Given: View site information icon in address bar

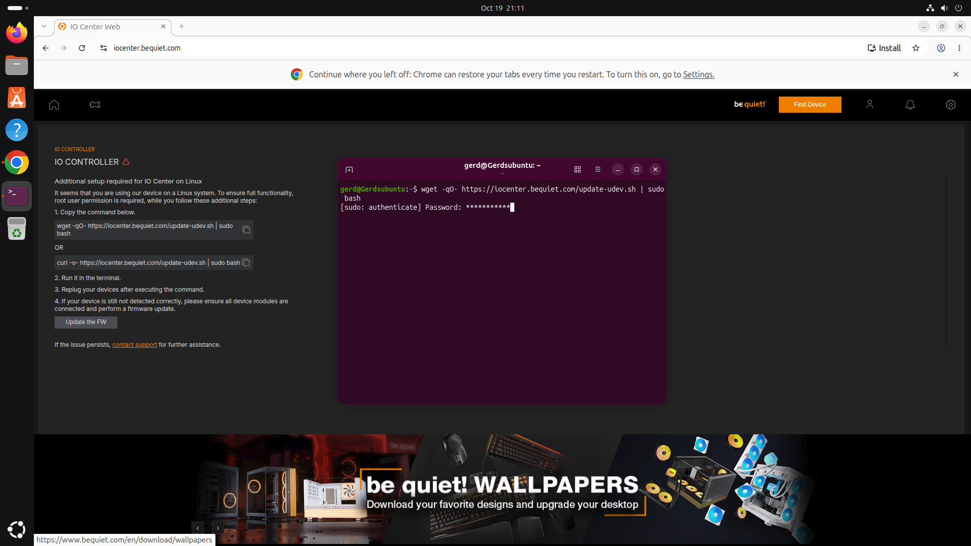Looking at the screenshot, I should (x=104, y=48).
